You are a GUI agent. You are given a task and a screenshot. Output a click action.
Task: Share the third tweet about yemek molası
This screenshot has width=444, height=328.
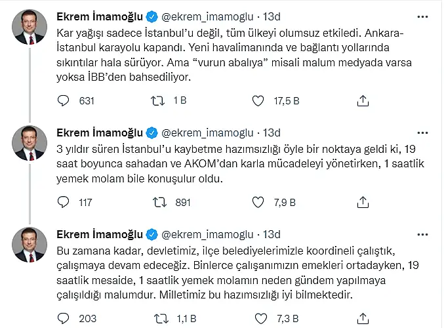[x=363, y=319]
